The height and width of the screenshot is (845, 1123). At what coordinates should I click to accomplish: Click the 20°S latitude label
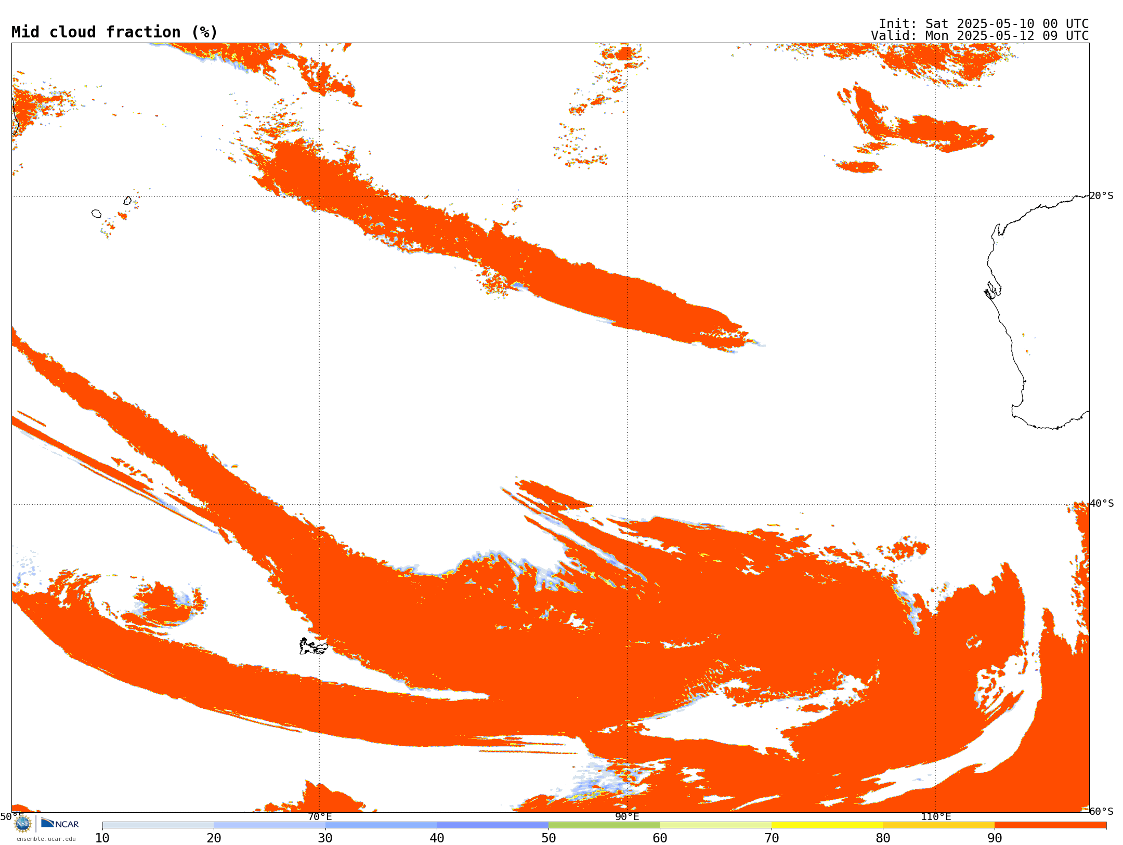[1102, 196]
